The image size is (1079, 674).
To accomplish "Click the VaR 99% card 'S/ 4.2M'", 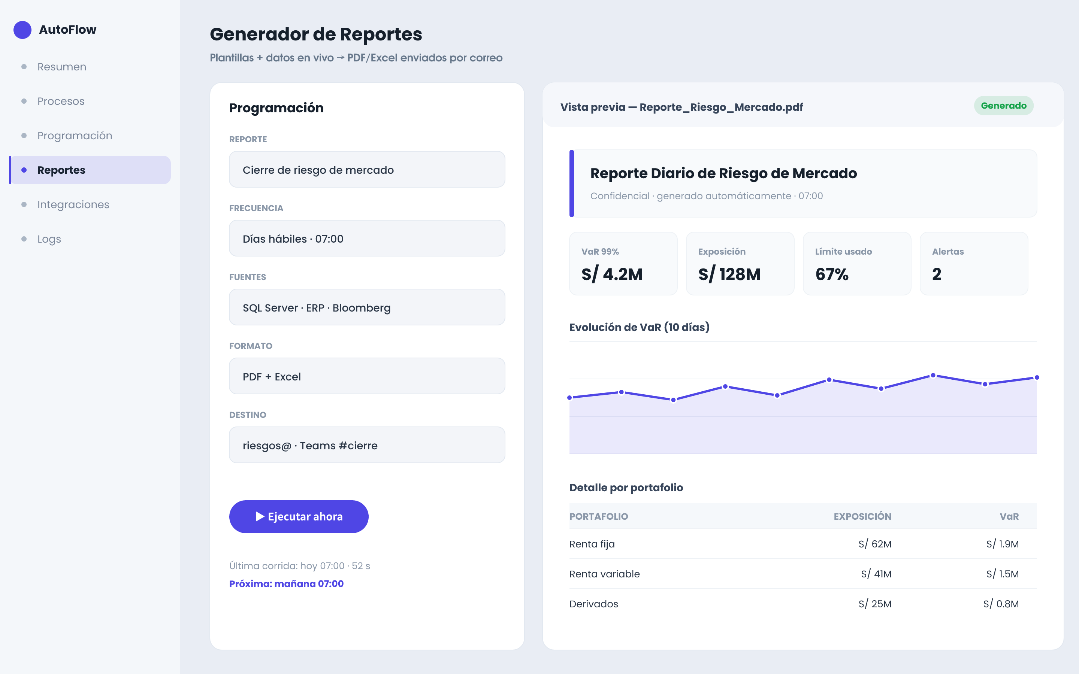I will 623,264.
